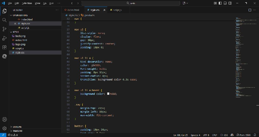Image resolution: width=259 pixels, height=137 pixels.
Task: Toggle the secondary side bar layout button
Action: coord(230,3)
